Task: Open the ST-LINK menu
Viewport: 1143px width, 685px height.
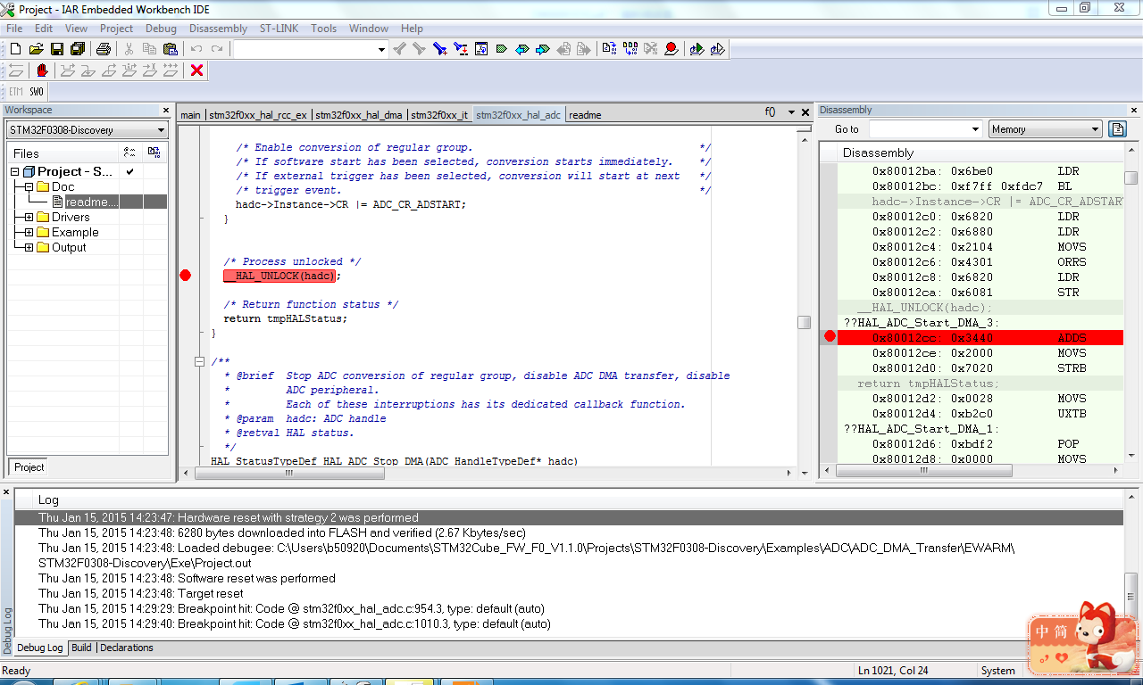Action: [279, 29]
